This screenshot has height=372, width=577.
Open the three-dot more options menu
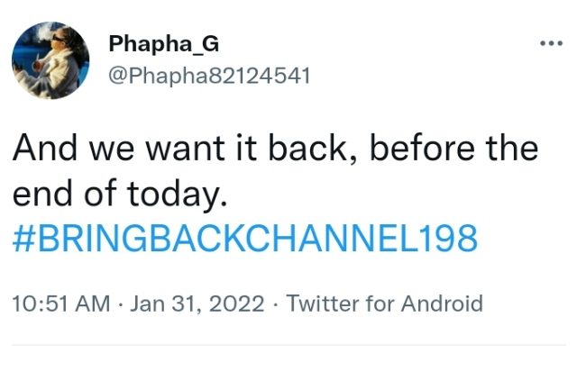click(549, 43)
